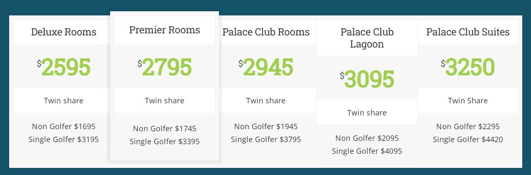Screen dimensions: 531x175
Task: Click Twin Share under Palace Club Suites
Action: point(468,100)
